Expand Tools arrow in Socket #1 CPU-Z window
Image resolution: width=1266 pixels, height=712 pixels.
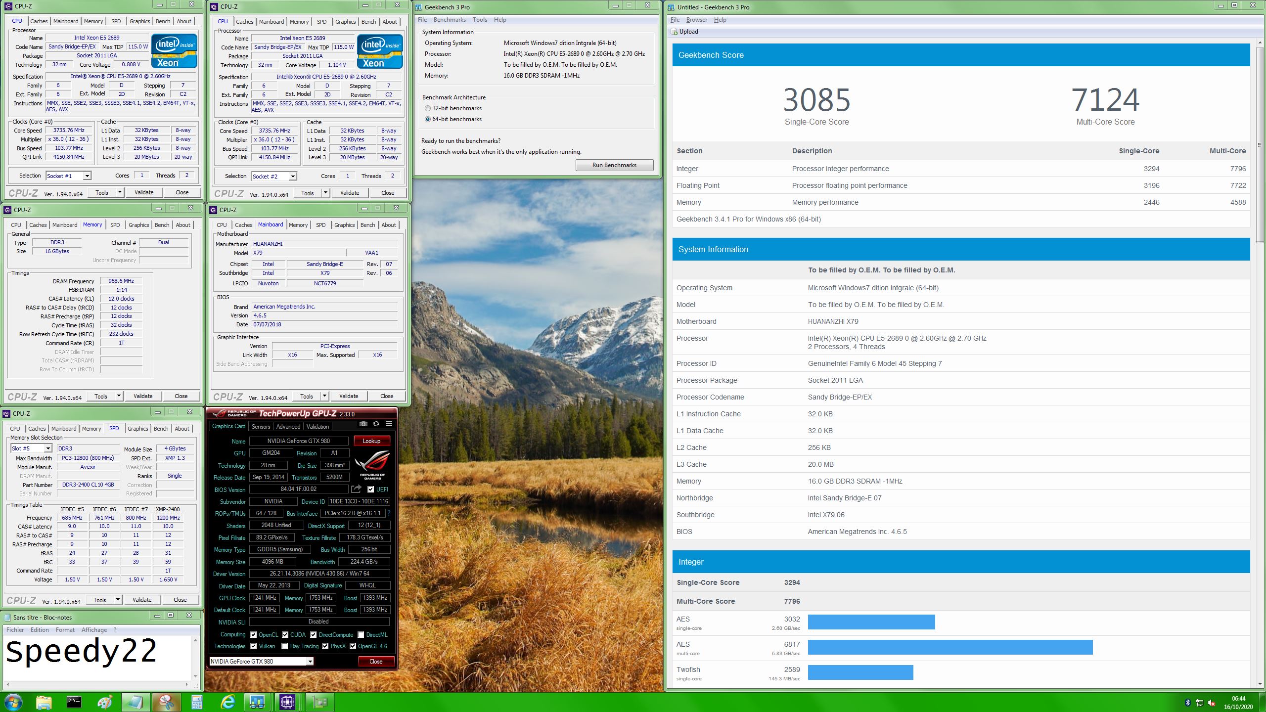[x=120, y=192]
